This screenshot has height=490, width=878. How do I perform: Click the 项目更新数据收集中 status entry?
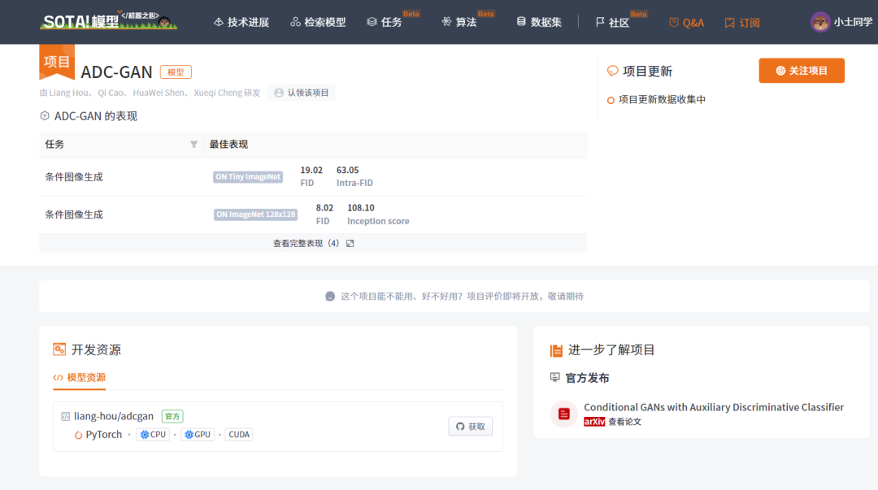[x=656, y=100]
